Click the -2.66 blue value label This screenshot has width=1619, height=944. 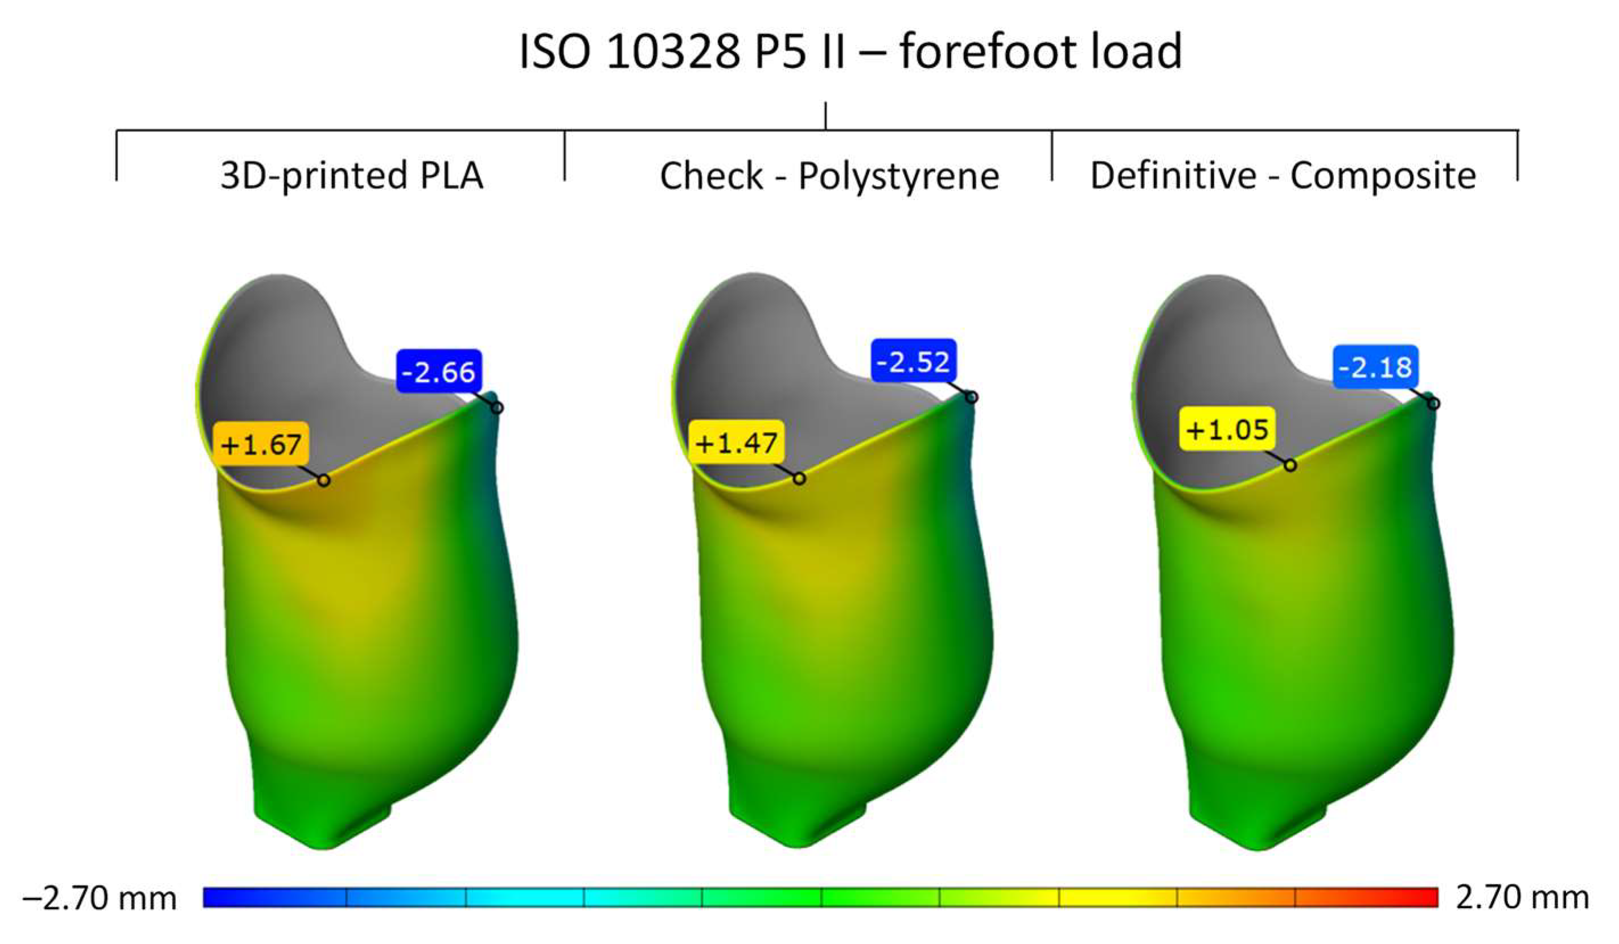pyautogui.click(x=439, y=371)
